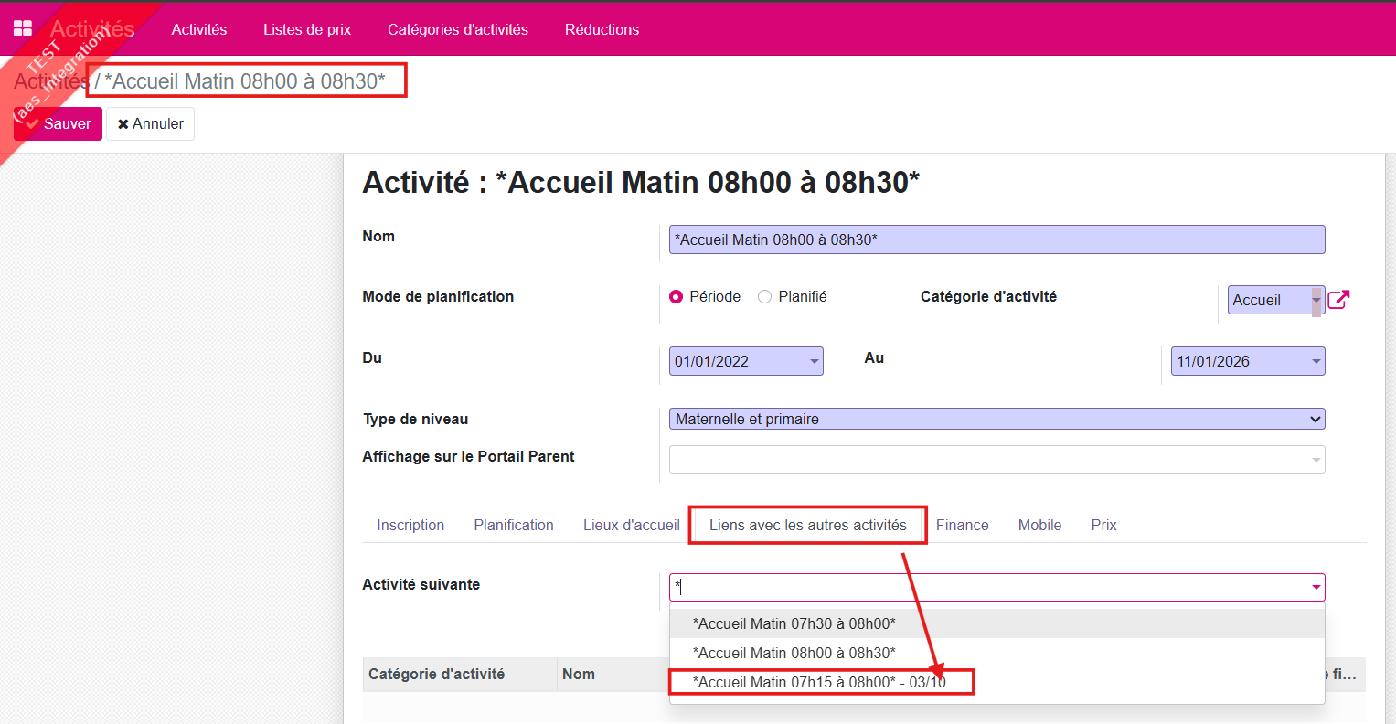Open the Lieux d'accueil tab
1396x724 pixels.
click(631, 525)
